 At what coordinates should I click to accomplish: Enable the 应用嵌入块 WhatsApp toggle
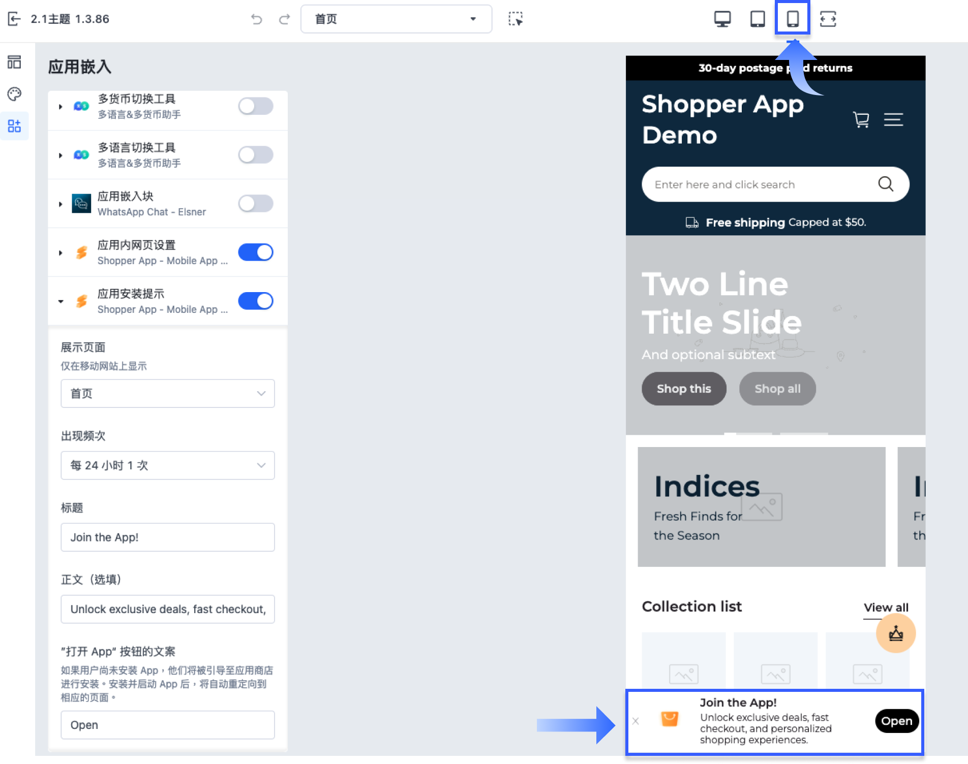pyautogui.click(x=256, y=204)
